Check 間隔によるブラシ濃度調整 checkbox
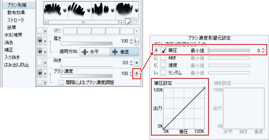Image resolution: width=269 pixels, height=140 pixels. [61, 83]
